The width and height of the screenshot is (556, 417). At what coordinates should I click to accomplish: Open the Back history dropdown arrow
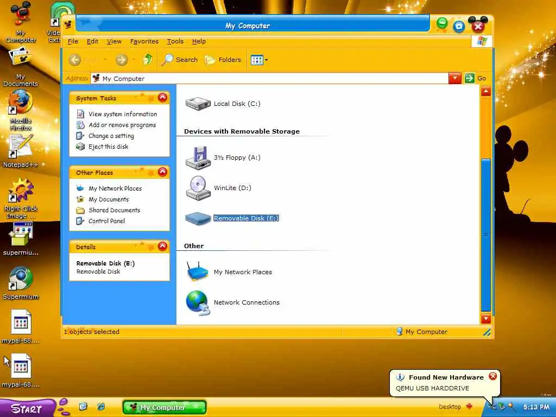pyautogui.click(x=105, y=60)
